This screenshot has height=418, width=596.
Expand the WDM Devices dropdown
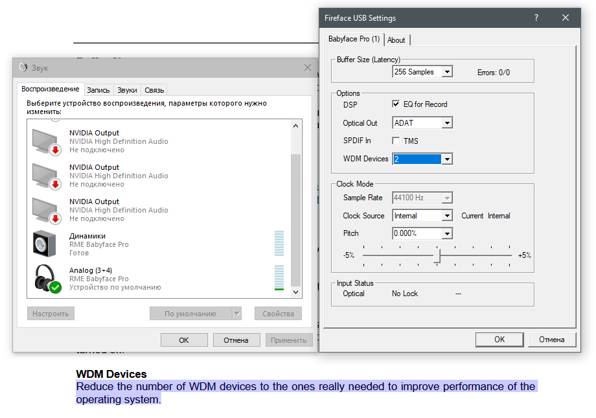click(x=448, y=159)
